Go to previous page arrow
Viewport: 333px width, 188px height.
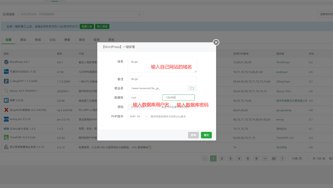coord(205,158)
